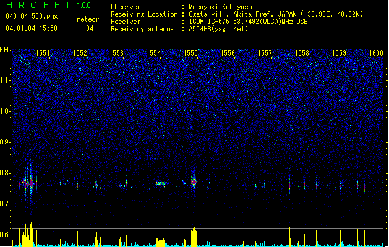Click the kHz axis unit label

6,50
